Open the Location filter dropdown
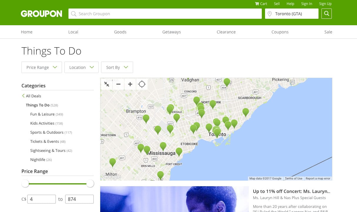Viewport: 357px width, 212px height. coord(81,67)
